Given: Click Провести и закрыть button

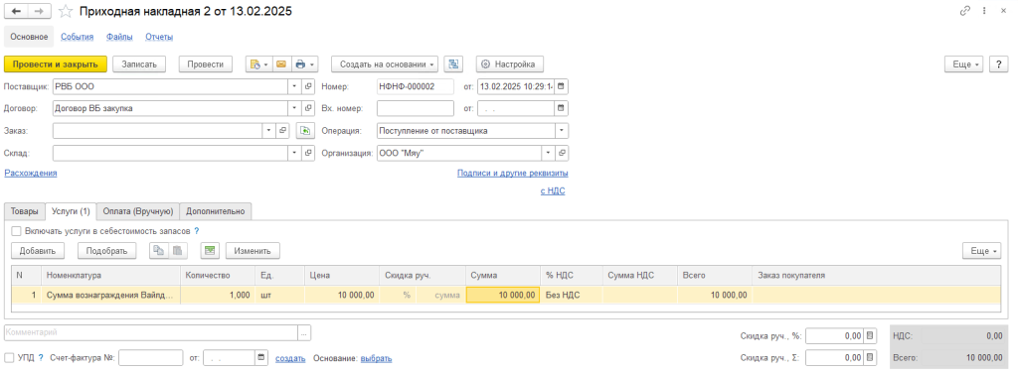Looking at the screenshot, I should point(56,64).
